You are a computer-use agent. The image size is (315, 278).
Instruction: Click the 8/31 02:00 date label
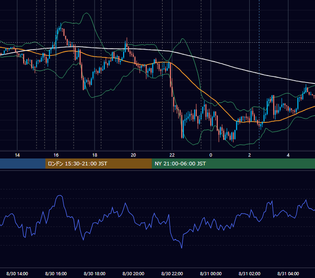(x=250, y=273)
